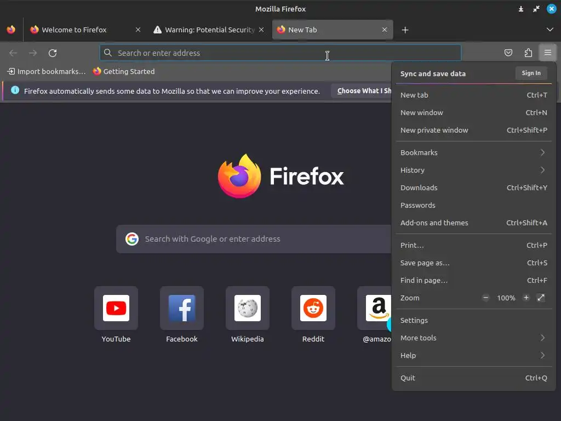Screen dimensions: 561x421
Task: Expand the list all tabs chevron
Action: tap(550, 30)
